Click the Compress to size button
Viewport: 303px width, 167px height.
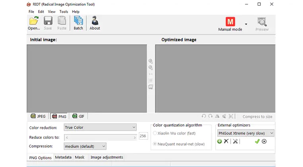pos(257,117)
